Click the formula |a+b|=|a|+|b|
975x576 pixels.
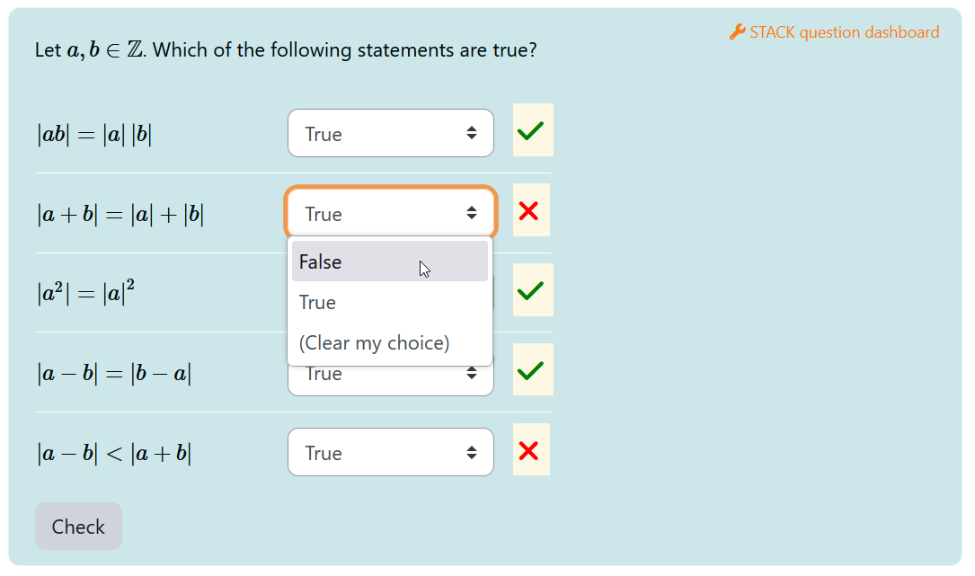coord(120,215)
